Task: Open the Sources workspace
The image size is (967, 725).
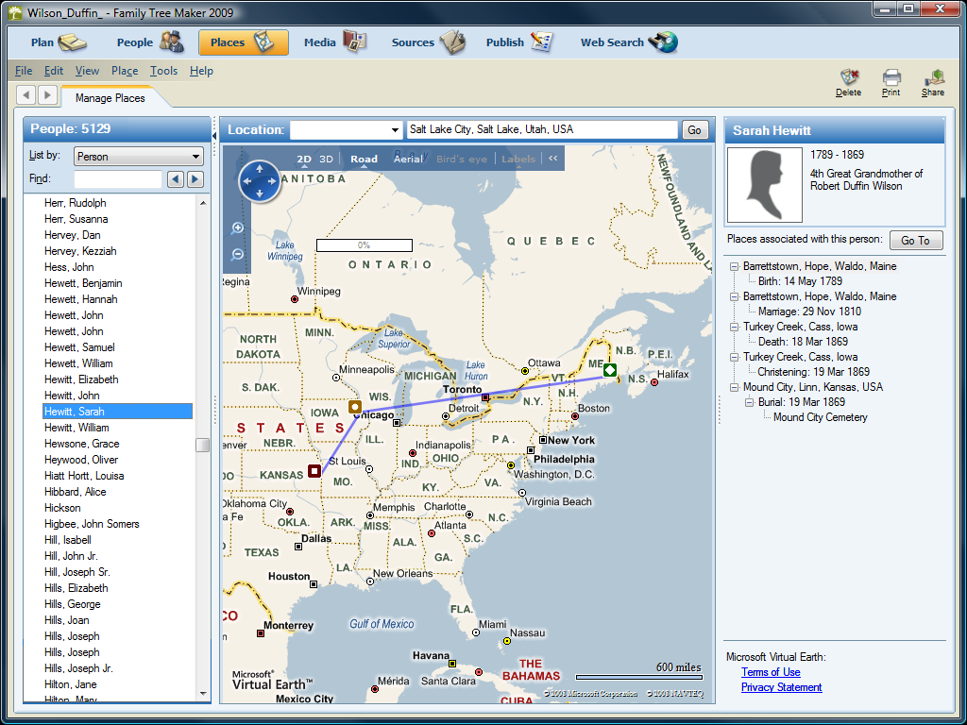Action: pyautogui.click(x=428, y=42)
